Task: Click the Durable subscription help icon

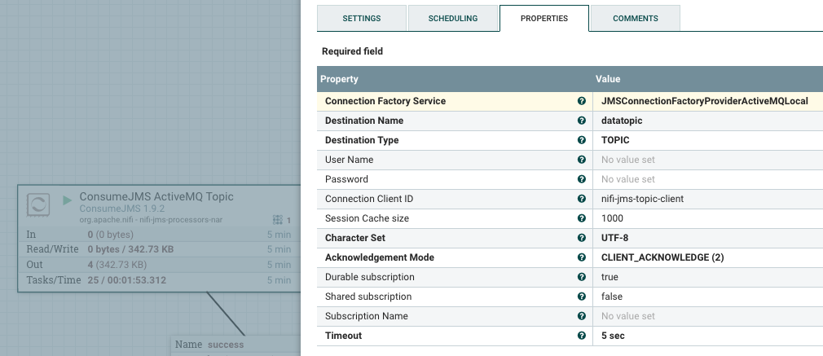Action: click(x=582, y=277)
